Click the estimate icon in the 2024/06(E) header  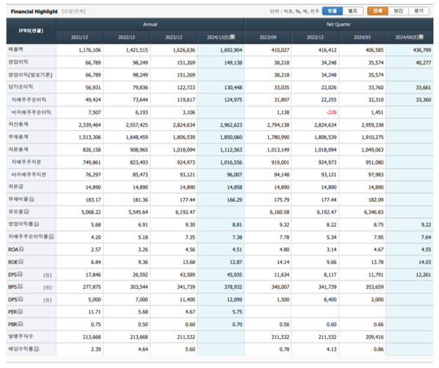(x=421, y=37)
